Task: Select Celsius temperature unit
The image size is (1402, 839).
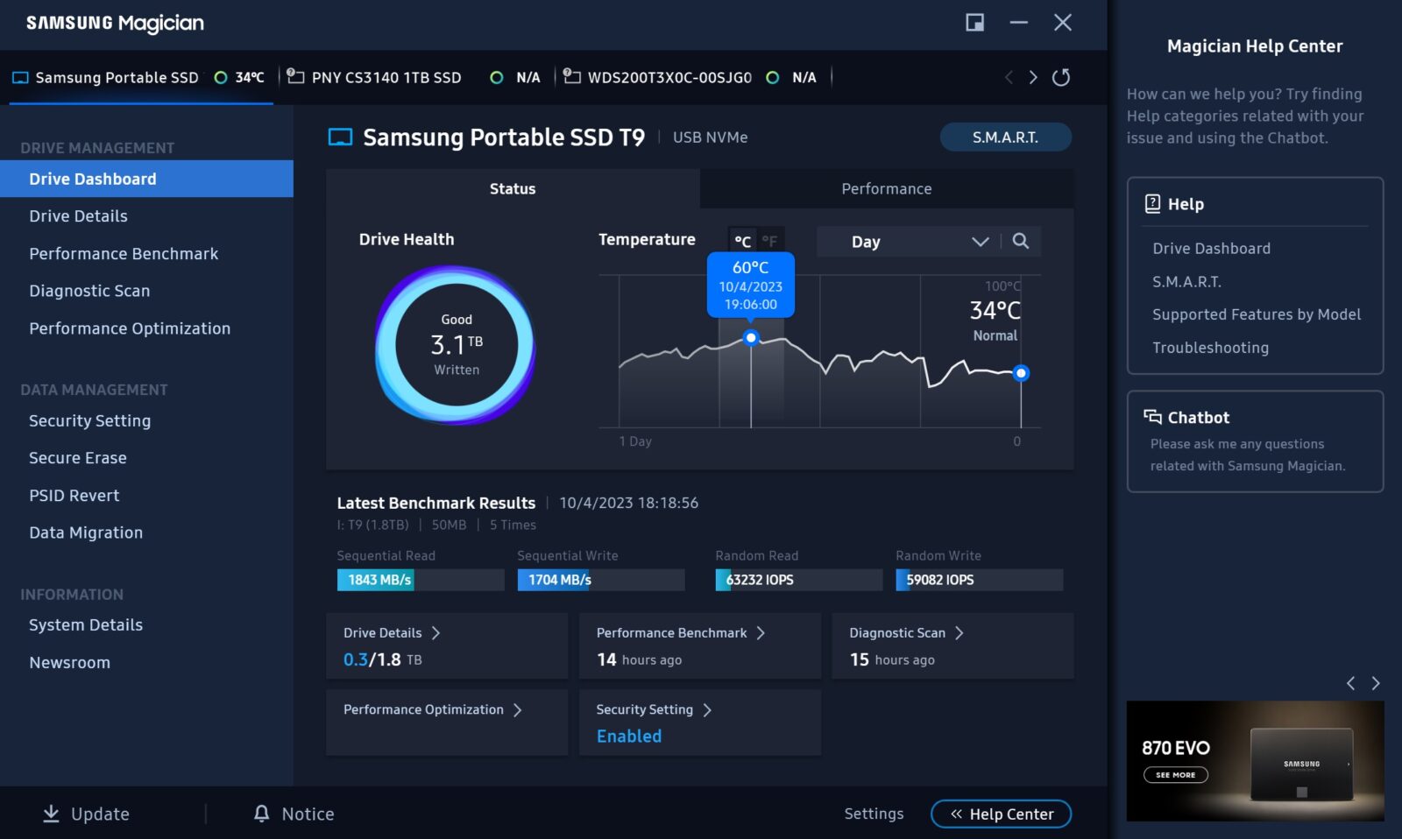Action: click(742, 241)
